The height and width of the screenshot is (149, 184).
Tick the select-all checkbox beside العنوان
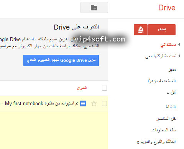tap(104, 88)
